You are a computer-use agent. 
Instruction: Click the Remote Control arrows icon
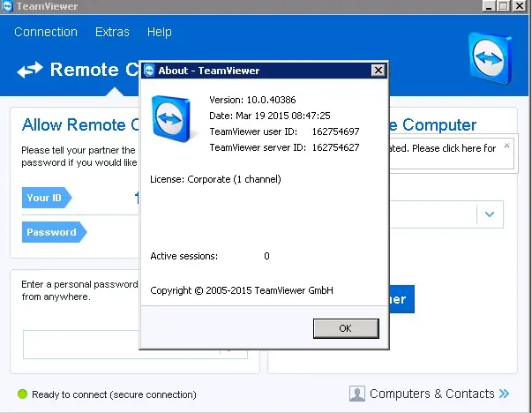[x=30, y=70]
